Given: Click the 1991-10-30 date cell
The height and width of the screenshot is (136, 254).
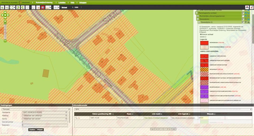Looking at the screenshot, I should 103,118.
